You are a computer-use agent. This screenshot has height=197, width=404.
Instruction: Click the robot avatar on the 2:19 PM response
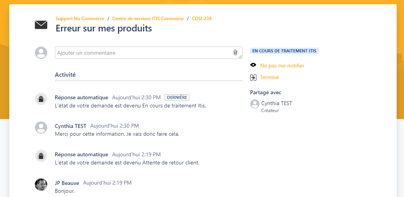[41, 156]
